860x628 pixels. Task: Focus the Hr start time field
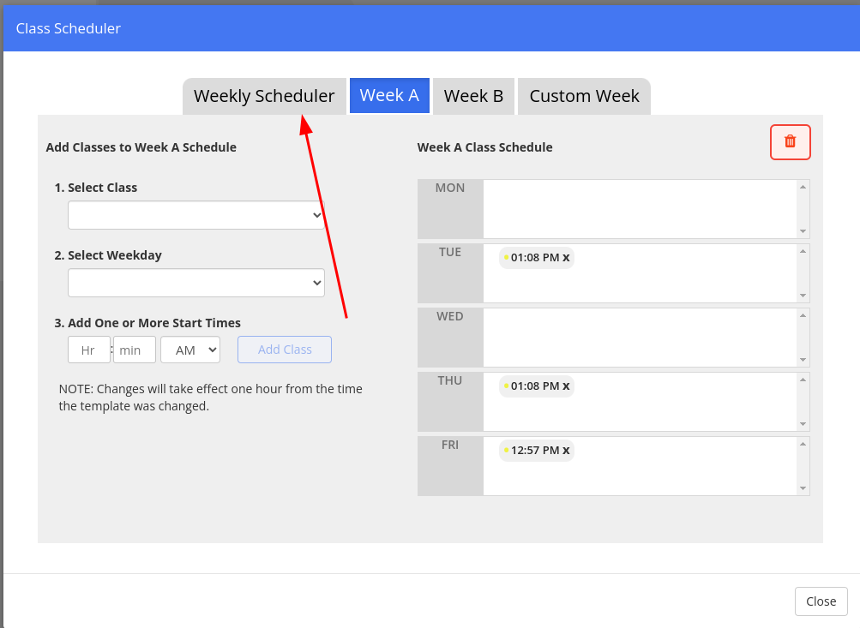pos(89,350)
